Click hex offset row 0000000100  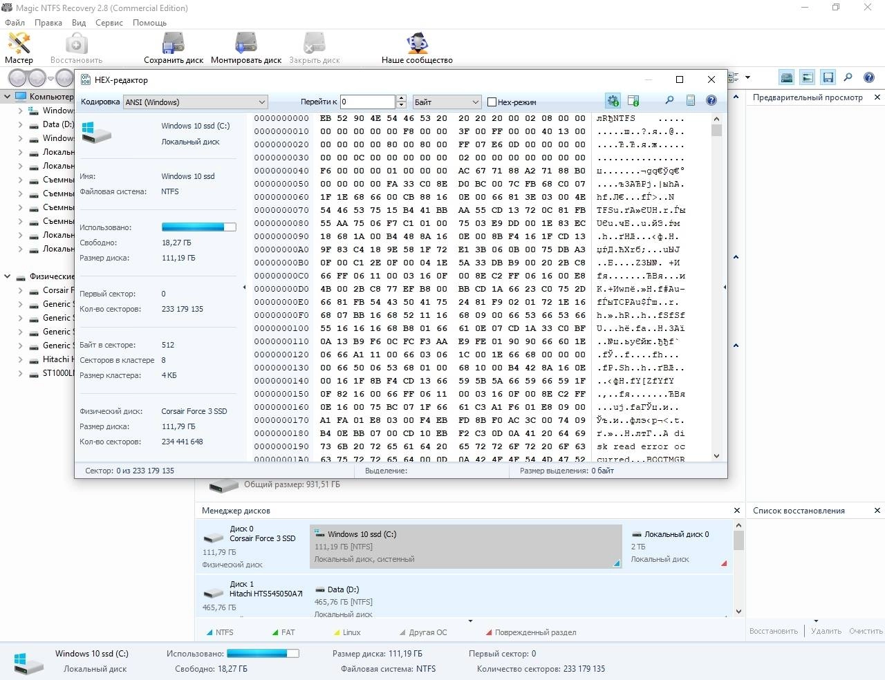point(281,328)
